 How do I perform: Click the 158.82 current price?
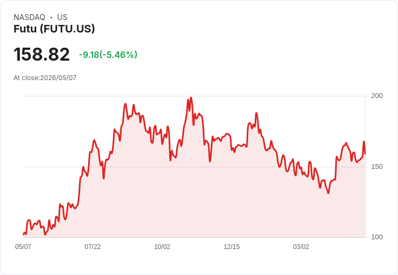pyautogui.click(x=42, y=54)
